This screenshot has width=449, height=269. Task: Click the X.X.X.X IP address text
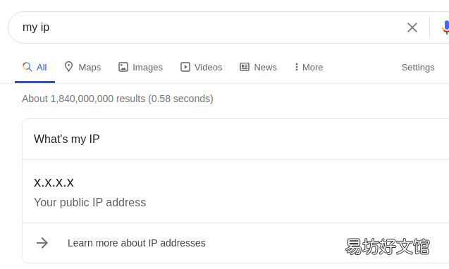pos(54,182)
